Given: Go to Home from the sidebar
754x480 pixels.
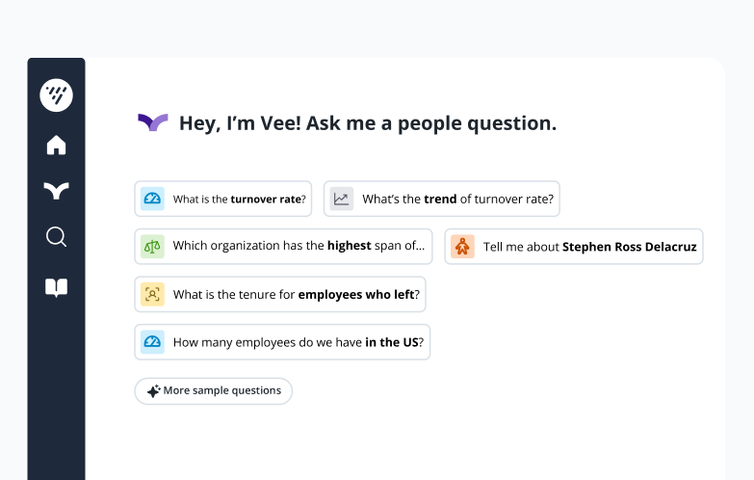Looking at the screenshot, I should [x=56, y=146].
